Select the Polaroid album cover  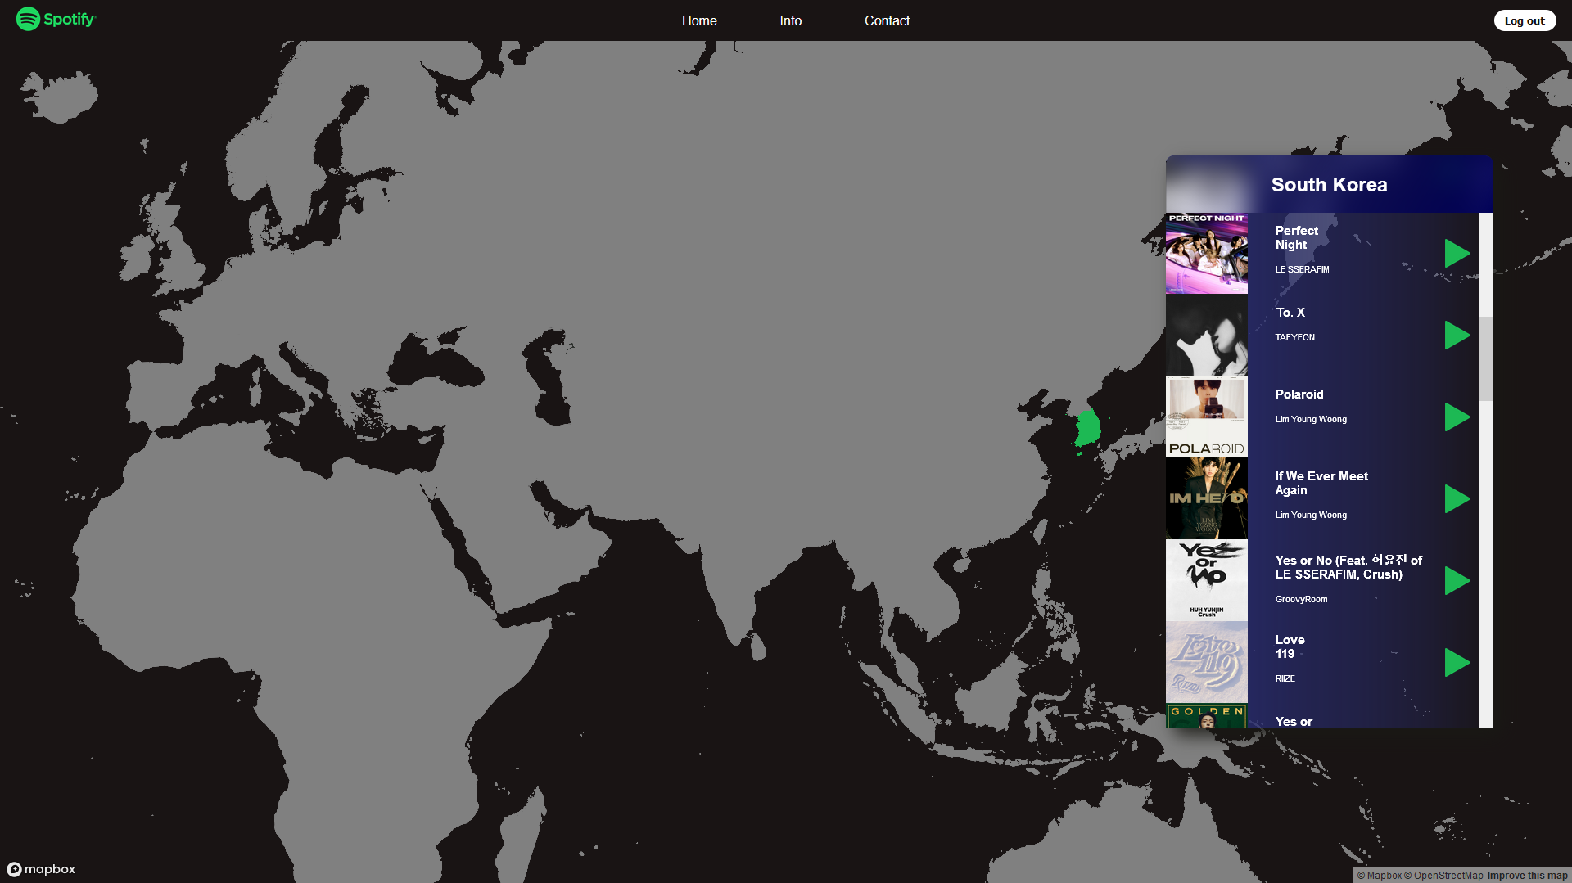[x=1206, y=417]
